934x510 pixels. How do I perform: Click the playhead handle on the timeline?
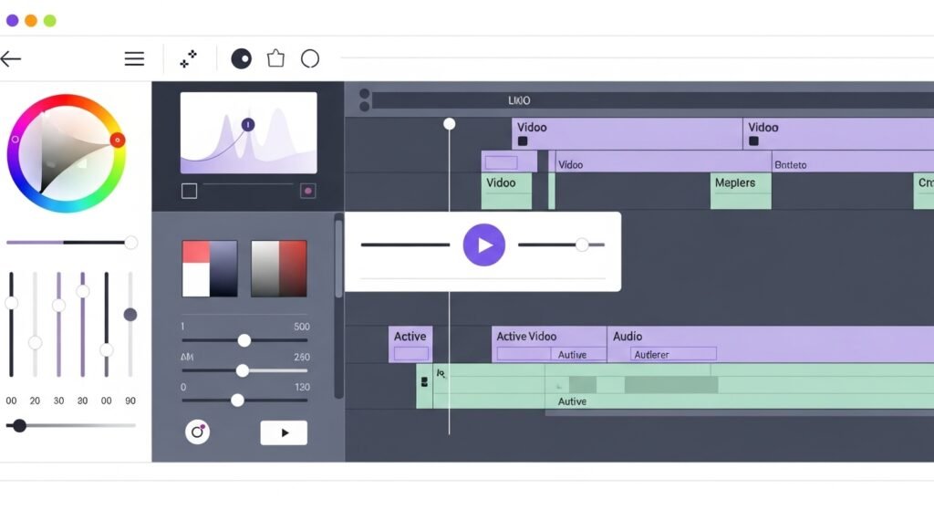click(449, 123)
